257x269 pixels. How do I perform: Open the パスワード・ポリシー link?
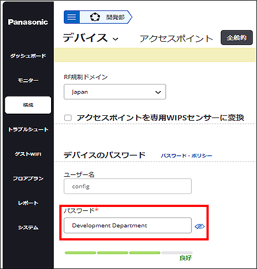coord(186,156)
